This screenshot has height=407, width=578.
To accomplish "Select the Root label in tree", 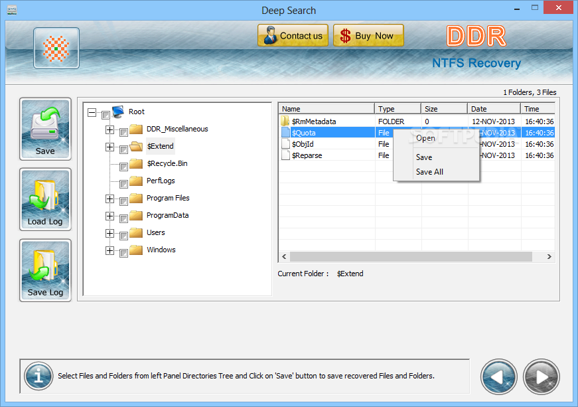I will [x=137, y=112].
